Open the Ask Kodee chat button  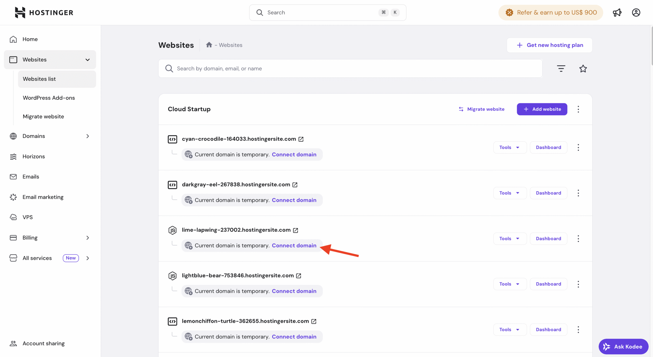click(623, 347)
